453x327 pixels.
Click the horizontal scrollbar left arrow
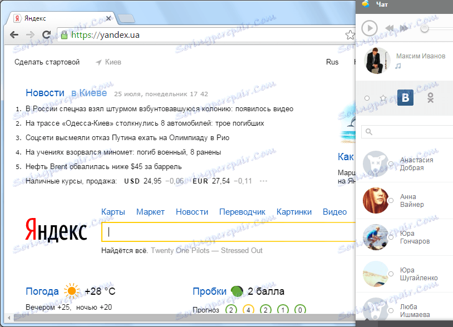9,318
